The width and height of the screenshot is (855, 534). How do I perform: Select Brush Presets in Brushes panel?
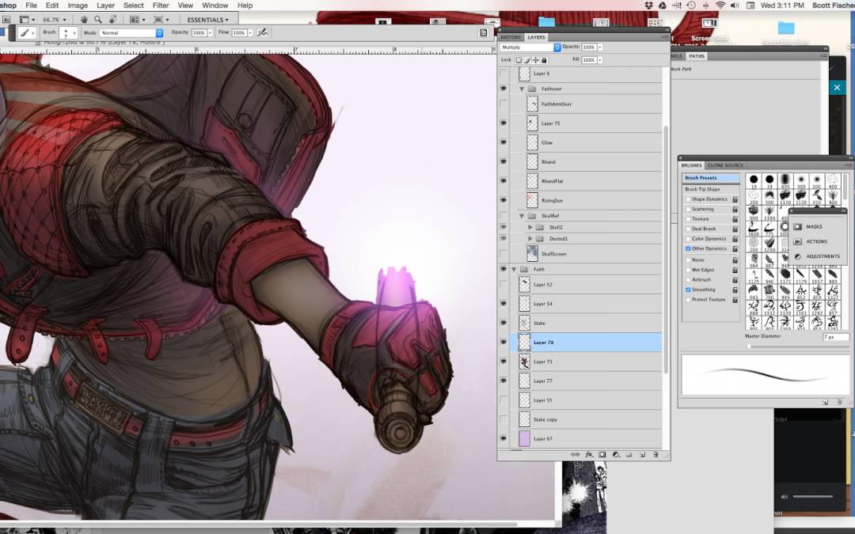[x=710, y=178]
